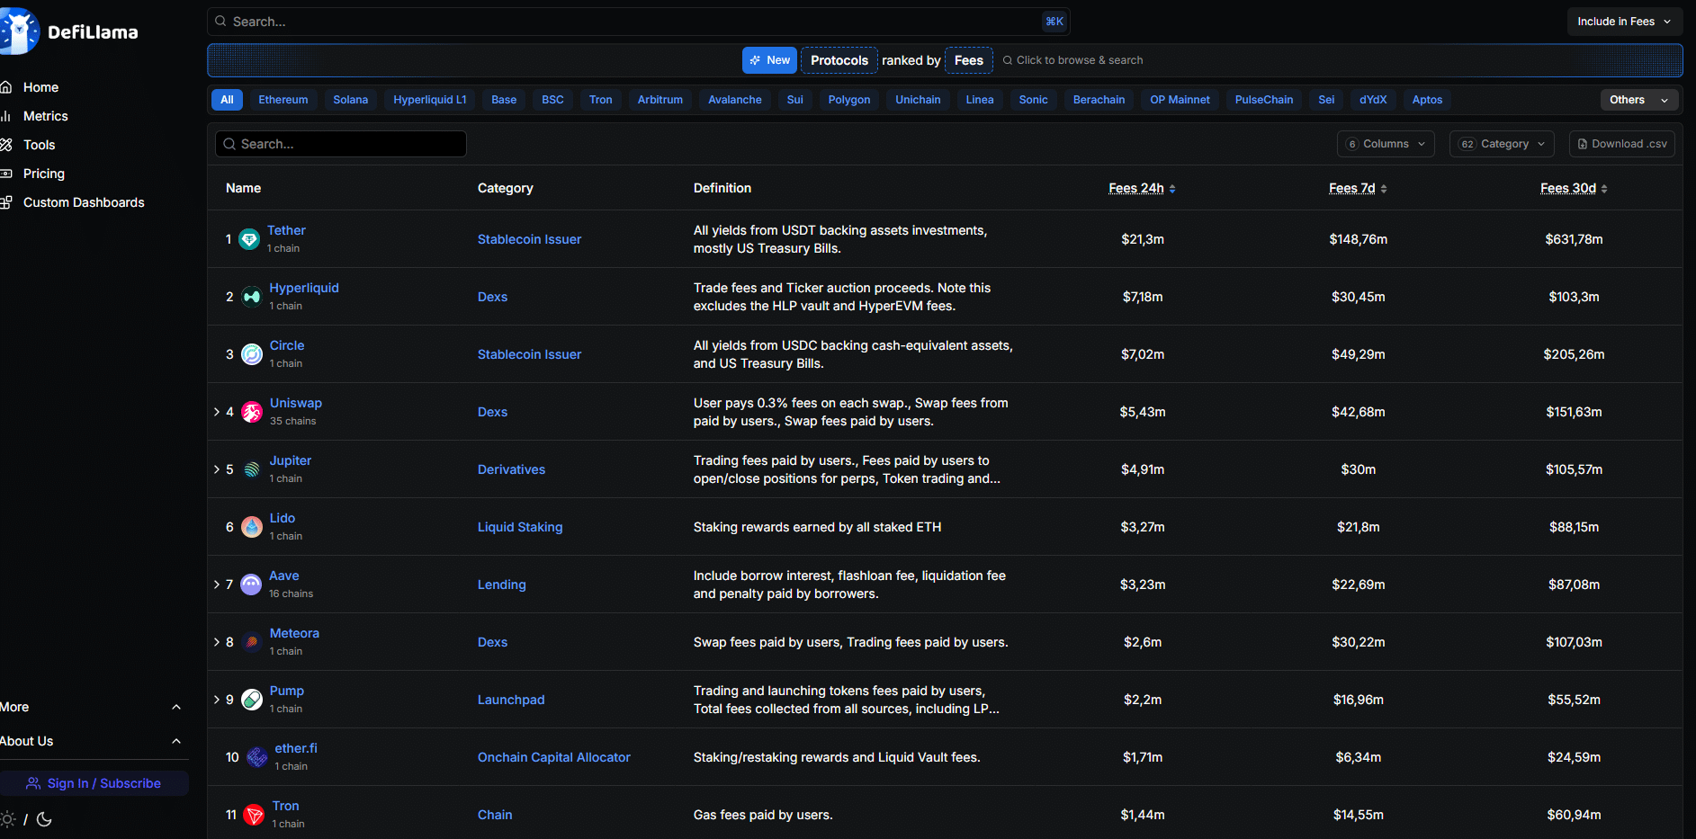Click the DefiLlama logo

point(69,31)
